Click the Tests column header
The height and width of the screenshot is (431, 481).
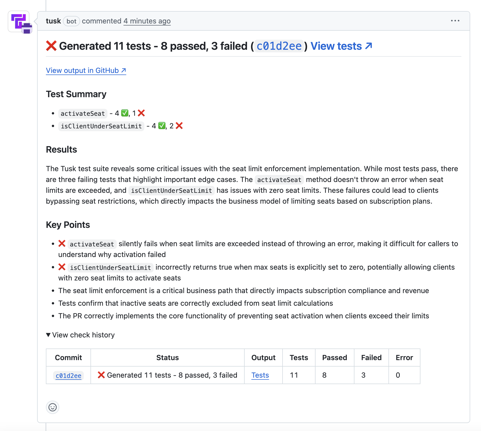click(x=299, y=358)
